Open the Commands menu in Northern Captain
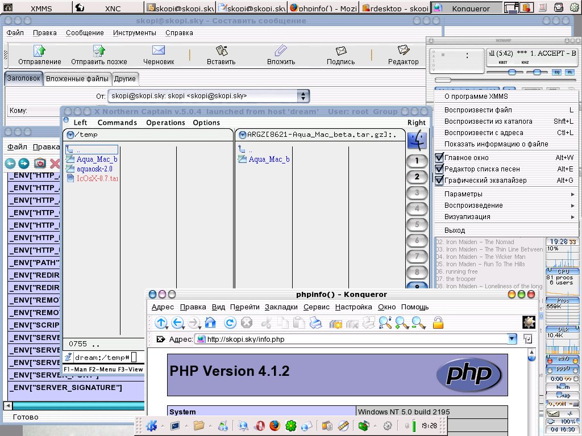This screenshot has height=436, width=582. pyautogui.click(x=117, y=123)
